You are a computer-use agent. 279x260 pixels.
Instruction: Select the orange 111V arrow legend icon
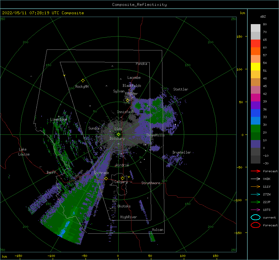pyautogui.click(x=255, y=186)
